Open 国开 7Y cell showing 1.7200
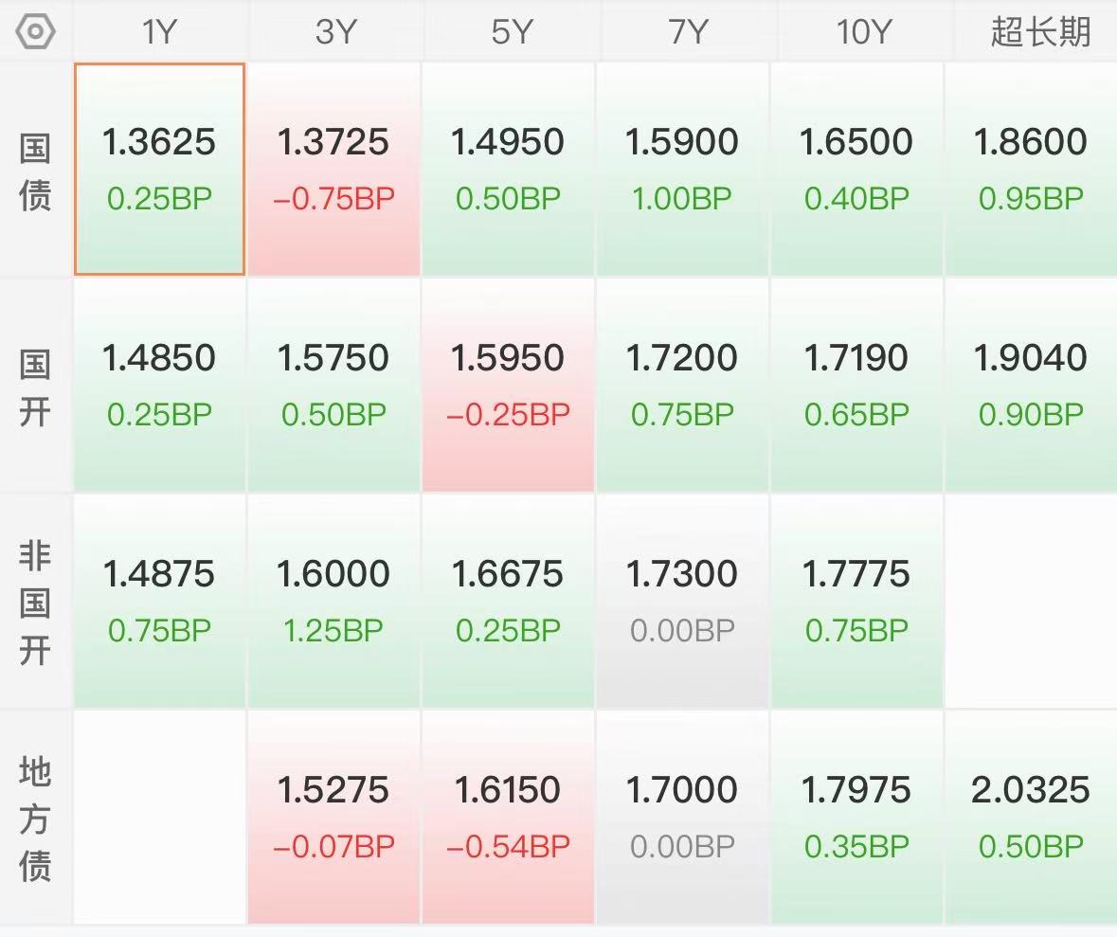The height and width of the screenshot is (937, 1117). tap(682, 385)
